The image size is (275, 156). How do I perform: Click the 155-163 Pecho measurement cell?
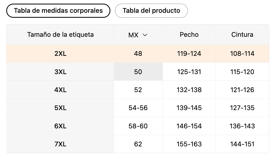189,144
